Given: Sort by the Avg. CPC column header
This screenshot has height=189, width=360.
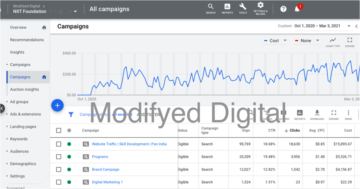Looking at the screenshot, I should pos(317,130).
